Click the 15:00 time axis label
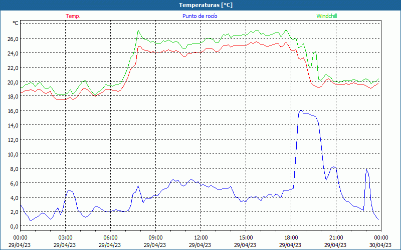Viewport: 401px width, 250px height. pyautogui.click(x=246, y=238)
